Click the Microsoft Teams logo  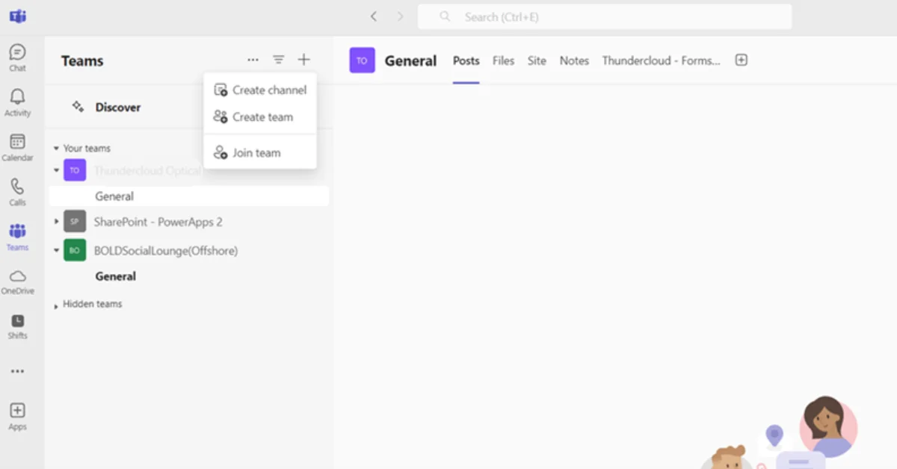tap(18, 16)
